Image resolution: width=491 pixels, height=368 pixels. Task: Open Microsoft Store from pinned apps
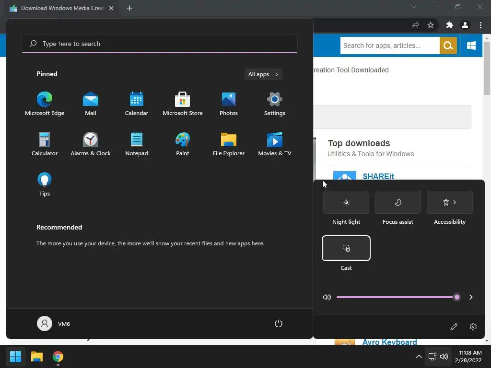point(183,104)
